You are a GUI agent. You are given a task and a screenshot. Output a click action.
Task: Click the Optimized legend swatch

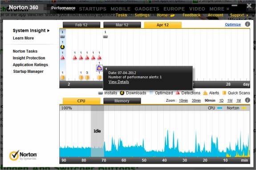[x=151, y=93]
